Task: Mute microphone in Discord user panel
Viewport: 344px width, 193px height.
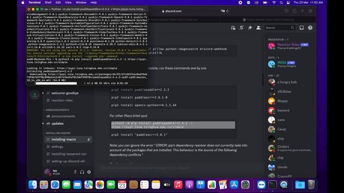Action: pyautogui.click(x=75, y=172)
